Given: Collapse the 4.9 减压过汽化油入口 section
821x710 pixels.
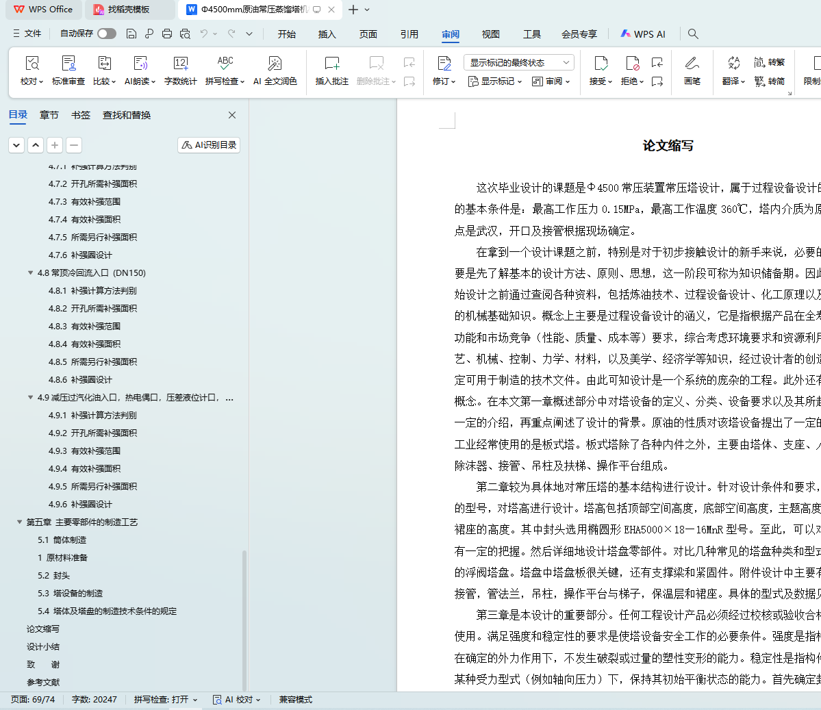Looking at the screenshot, I should coord(30,397).
